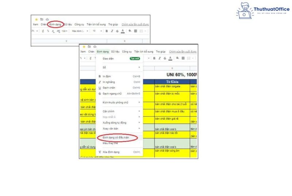
Task: Open the Công cụ menu in the upper screenshot
Action: 79,24
